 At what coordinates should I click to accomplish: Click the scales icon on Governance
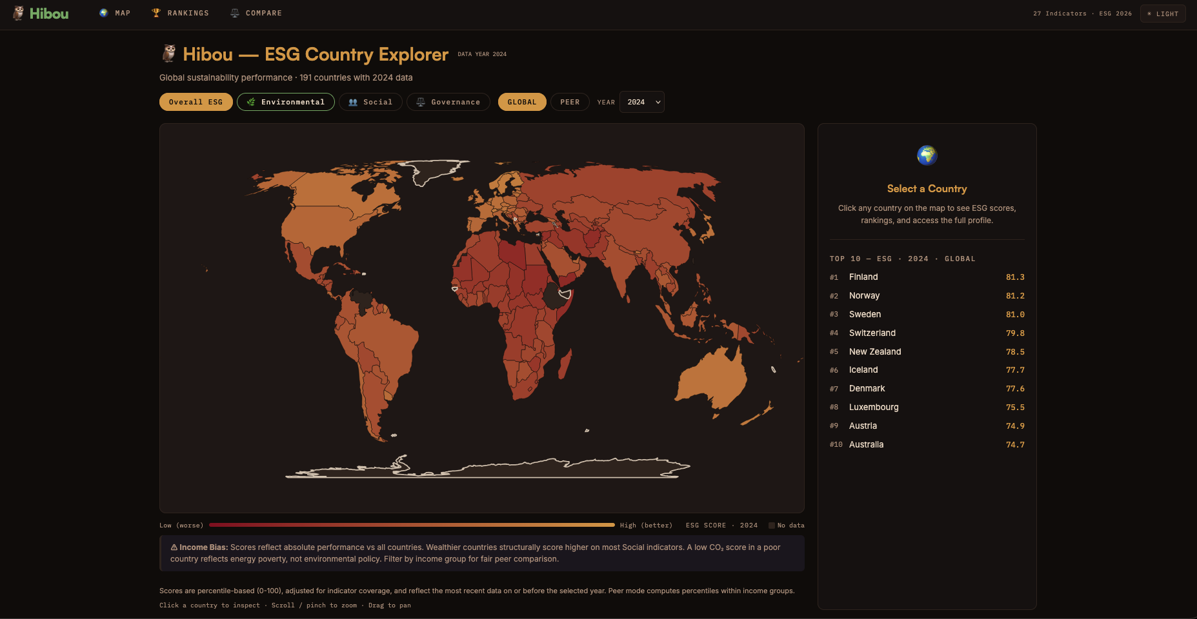click(421, 102)
